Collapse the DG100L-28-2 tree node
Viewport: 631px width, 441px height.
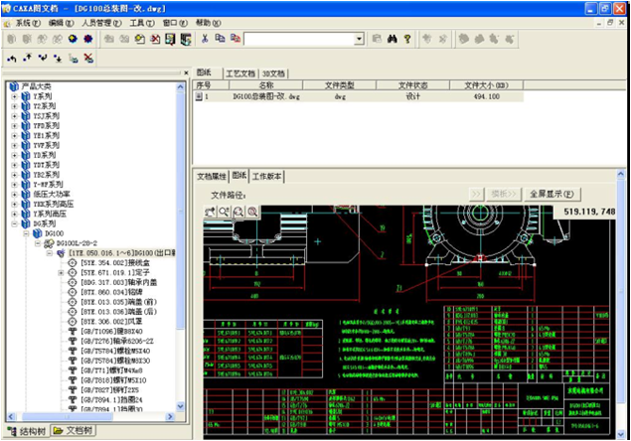click(x=38, y=243)
